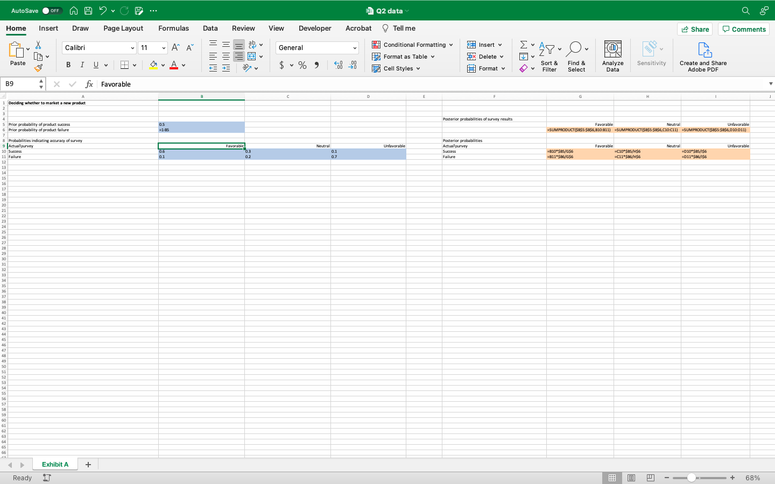Screen dimensions: 775x484
Task: Click the AutoSum sigma icon
Action: [x=523, y=45]
